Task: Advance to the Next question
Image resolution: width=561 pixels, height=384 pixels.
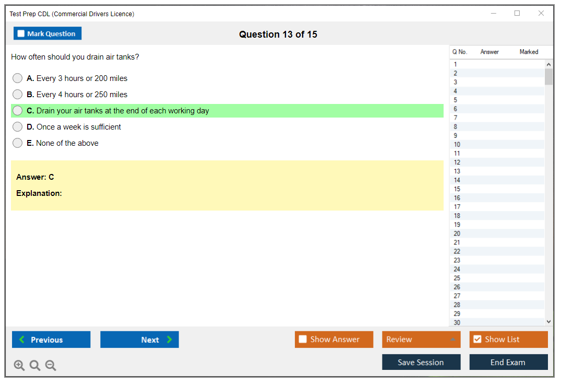Action: [x=139, y=340]
